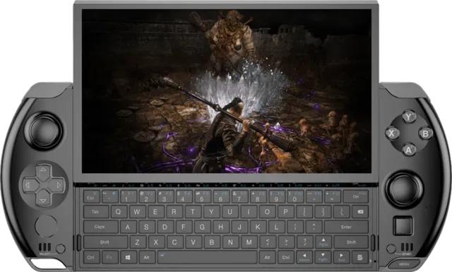Click the number 1 key
Screen dimensions: 452x272
tap(128, 197)
